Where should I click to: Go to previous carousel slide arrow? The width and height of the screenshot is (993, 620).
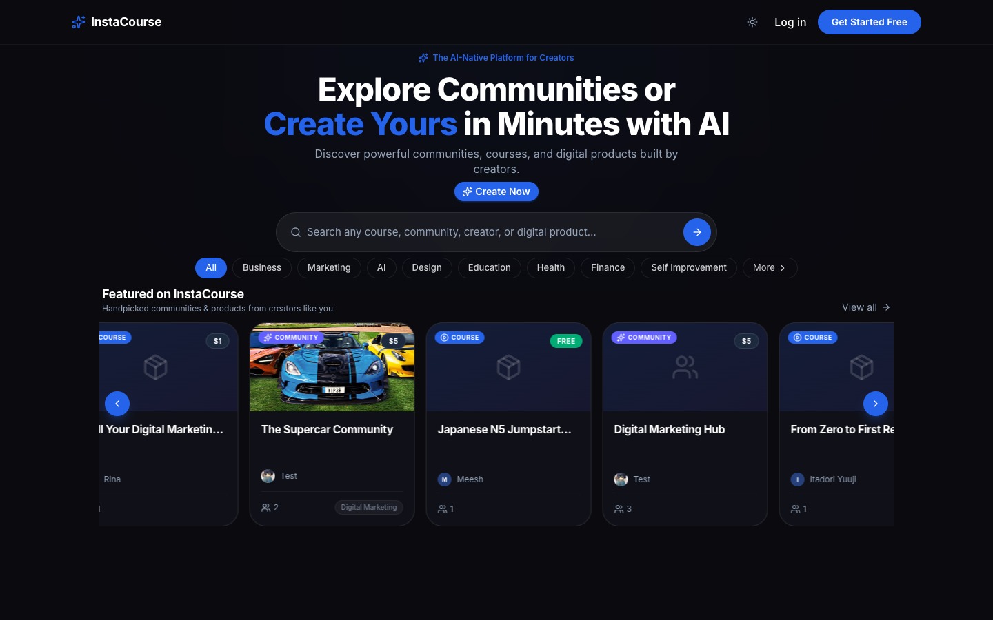coord(117,404)
